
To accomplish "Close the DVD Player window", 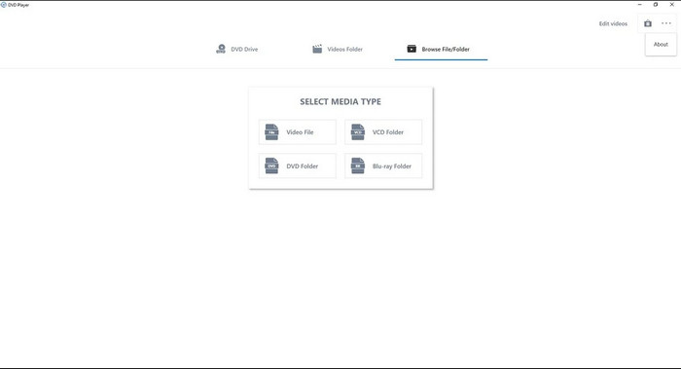I will pyautogui.click(x=671, y=5).
